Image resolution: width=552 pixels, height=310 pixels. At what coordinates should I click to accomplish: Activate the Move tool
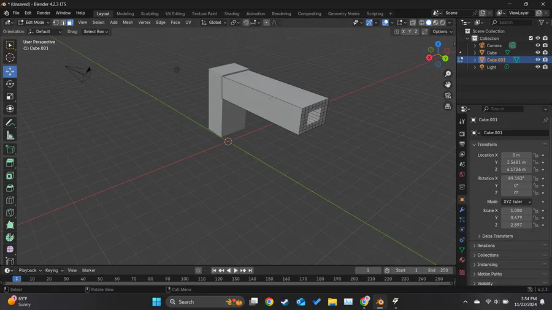coord(10,72)
